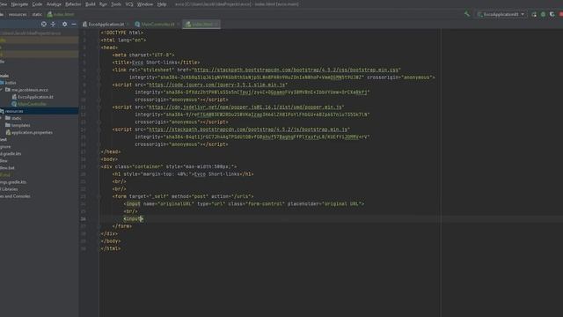Open the bootstrap.min.css stylesheet link
563x317 pixels.
click(296, 70)
